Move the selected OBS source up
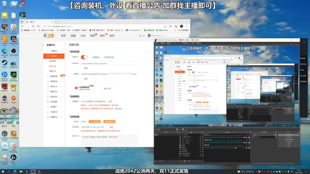This screenshot has width=310, height=174. [188, 161]
